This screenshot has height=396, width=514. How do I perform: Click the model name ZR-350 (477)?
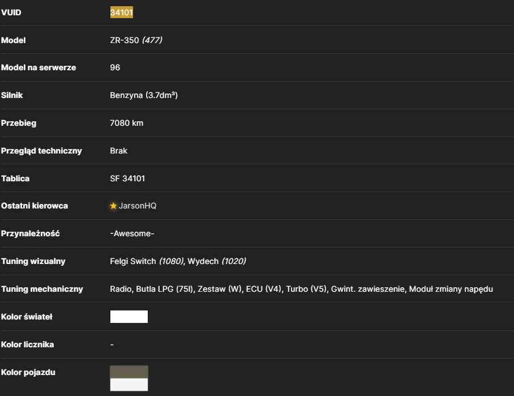[x=136, y=40]
